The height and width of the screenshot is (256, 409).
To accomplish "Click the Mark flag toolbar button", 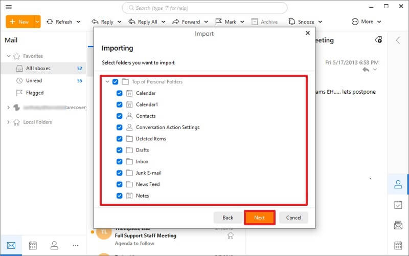I will point(226,22).
